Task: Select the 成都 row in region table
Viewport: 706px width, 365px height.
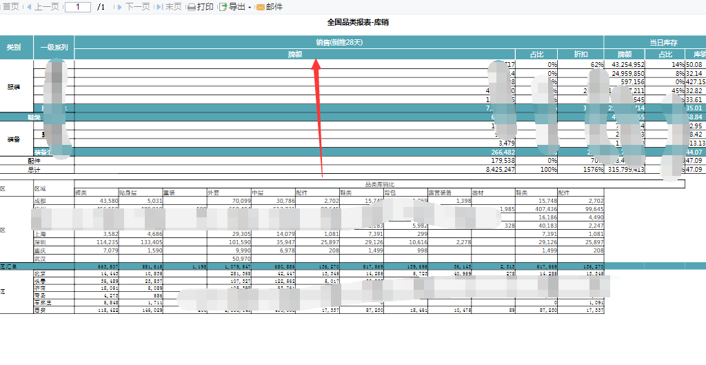Action: 41,201
